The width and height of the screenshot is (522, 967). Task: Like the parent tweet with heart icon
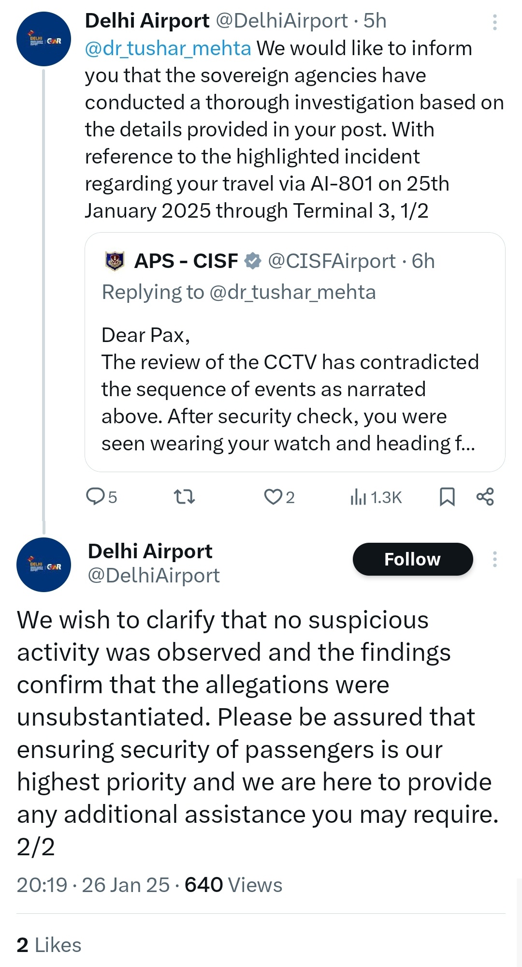pyautogui.click(x=273, y=497)
